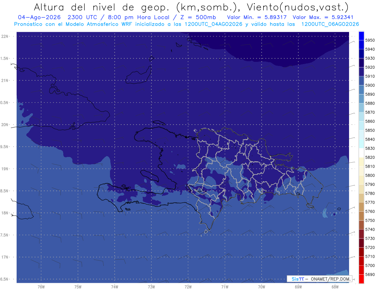
Task: Click the colorbar value 5690
Action: (x=370, y=274)
